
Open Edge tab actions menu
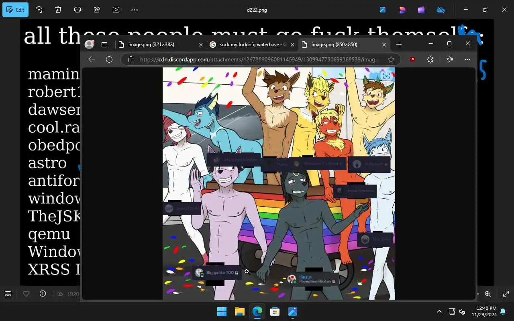point(104,45)
